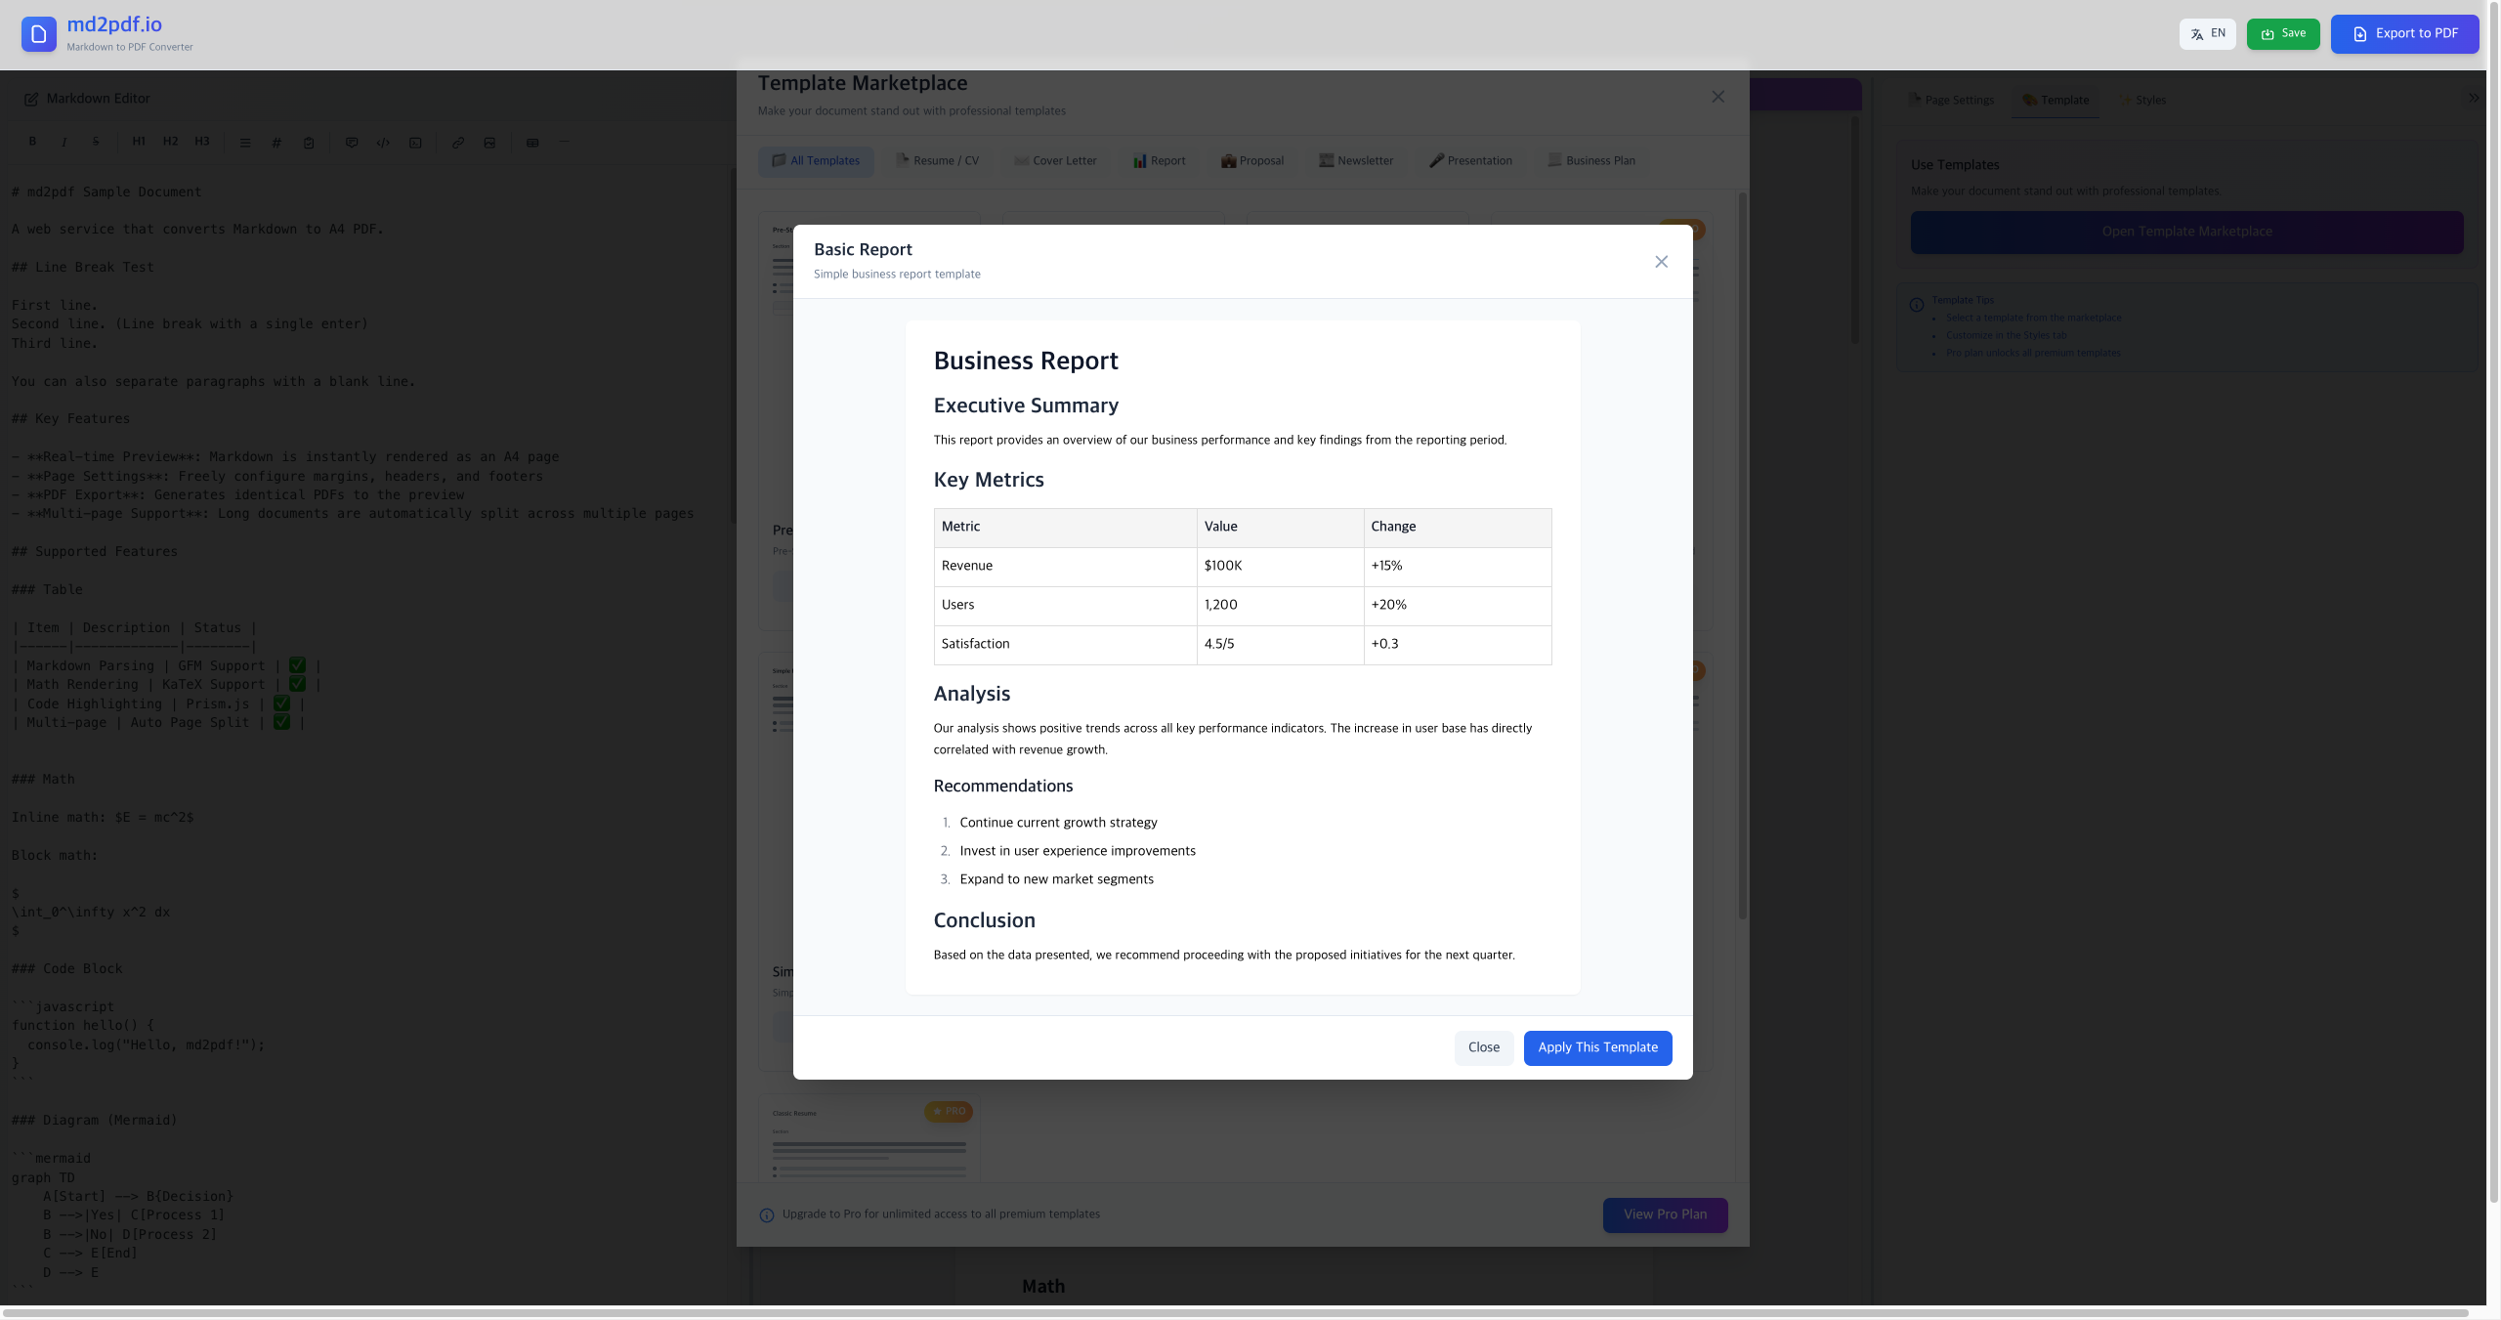Insert link using the chain icon
The width and height of the screenshot is (2501, 1320).
[457, 143]
